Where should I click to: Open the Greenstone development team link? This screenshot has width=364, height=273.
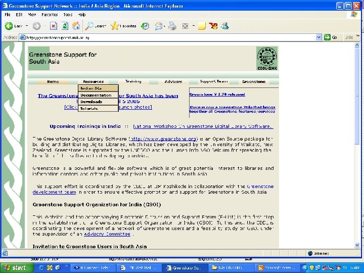(x=54, y=192)
